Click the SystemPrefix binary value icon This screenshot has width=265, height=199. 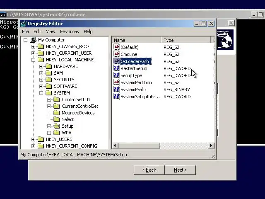click(117, 90)
